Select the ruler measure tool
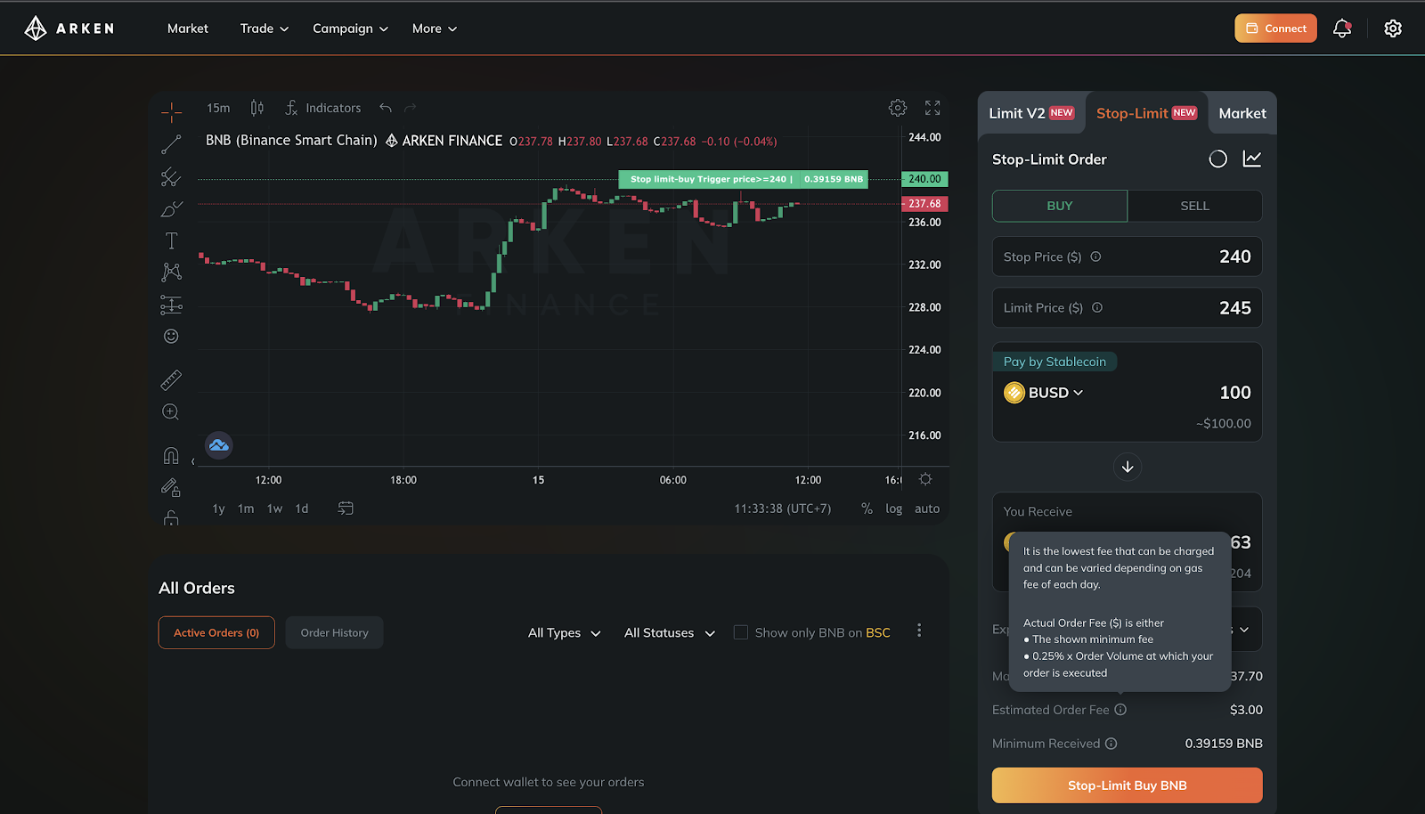This screenshot has height=814, width=1425. (171, 380)
